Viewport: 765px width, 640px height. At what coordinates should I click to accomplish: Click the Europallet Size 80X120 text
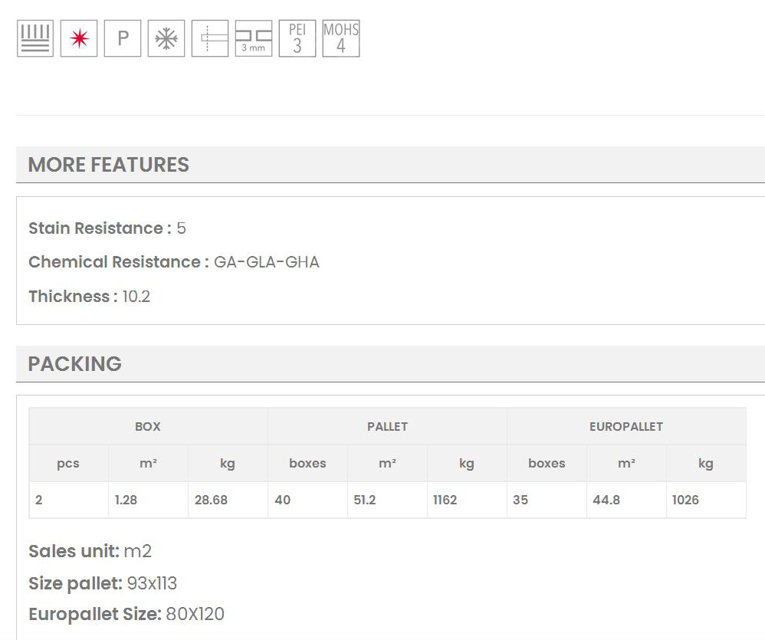195,614
